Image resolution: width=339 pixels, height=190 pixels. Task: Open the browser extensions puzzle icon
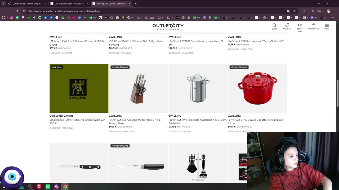303,11
